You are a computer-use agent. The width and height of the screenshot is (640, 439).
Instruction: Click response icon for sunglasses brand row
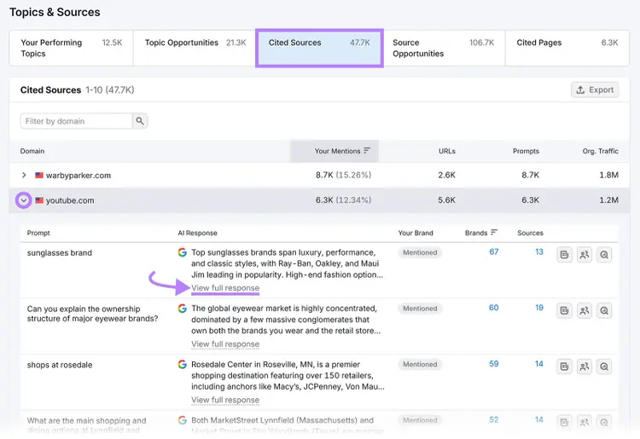[x=565, y=255]
